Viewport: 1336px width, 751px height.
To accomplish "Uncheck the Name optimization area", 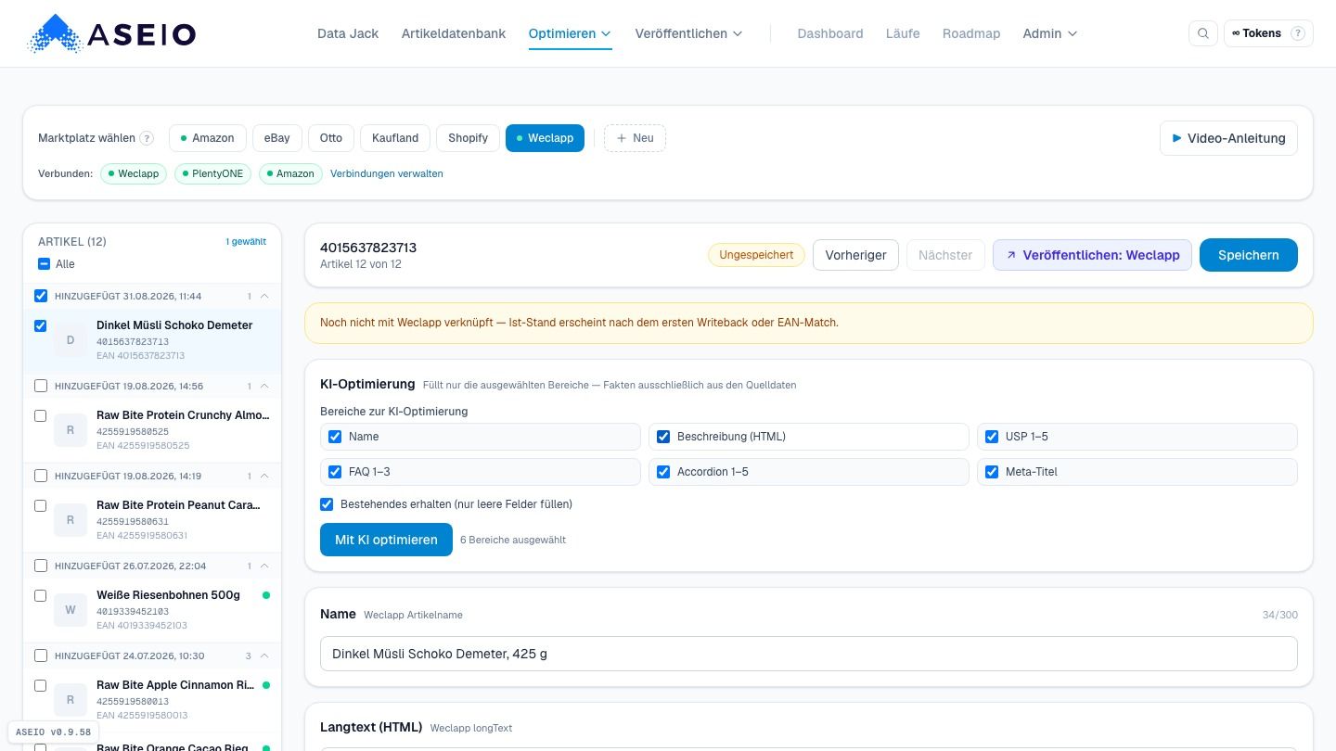I will [x=335, y=437].
